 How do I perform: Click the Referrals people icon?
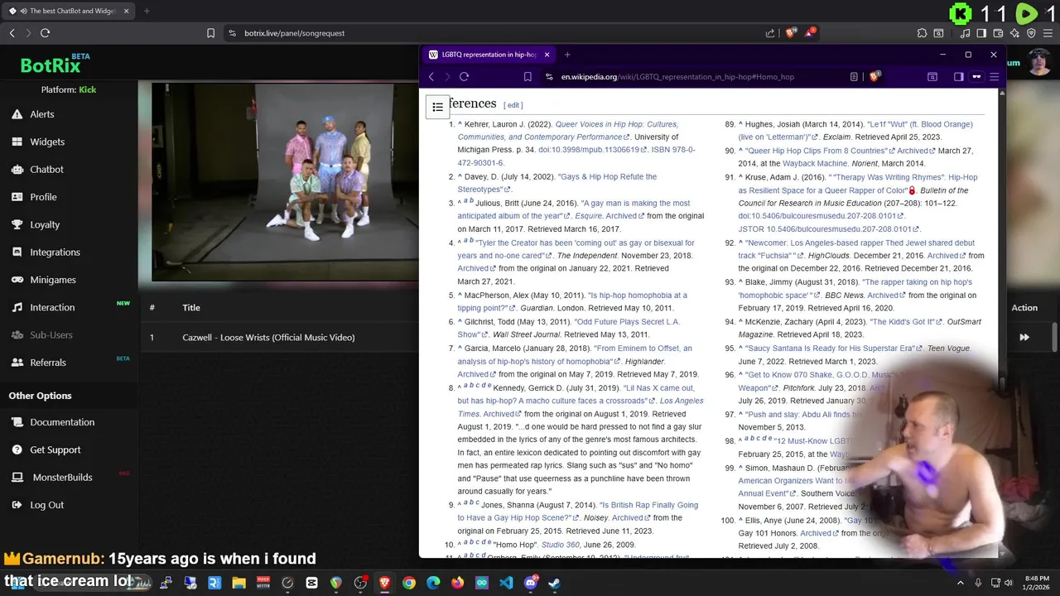(x=17, y=363)
